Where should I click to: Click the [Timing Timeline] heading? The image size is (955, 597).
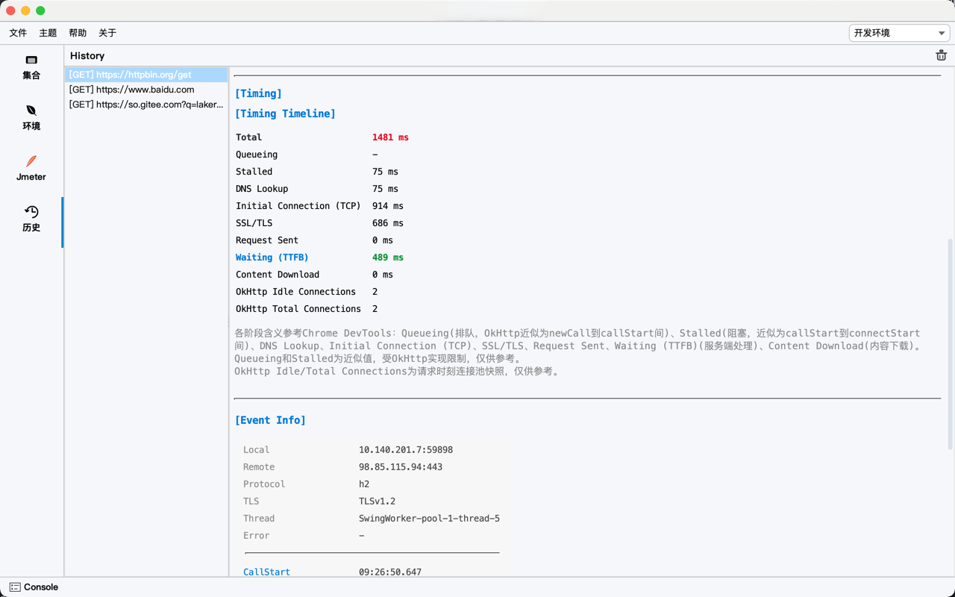tap(285, 113)
